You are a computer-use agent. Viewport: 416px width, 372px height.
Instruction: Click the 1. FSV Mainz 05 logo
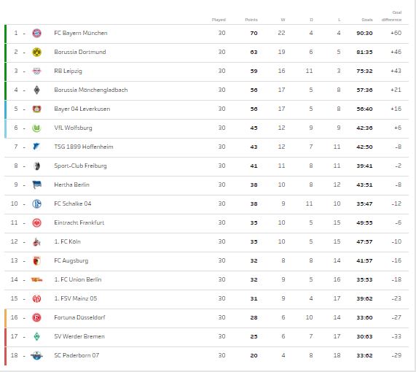(36, 298)
